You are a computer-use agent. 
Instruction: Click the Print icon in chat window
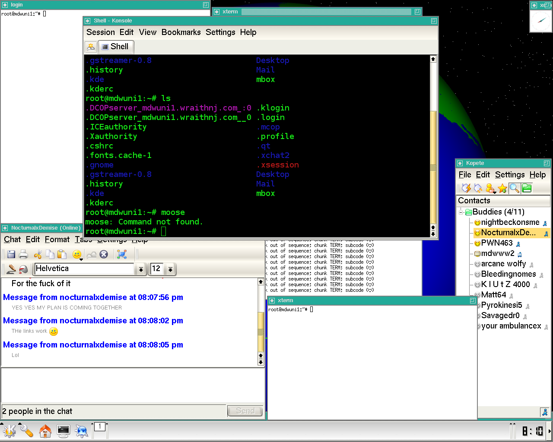pos(23,254)
